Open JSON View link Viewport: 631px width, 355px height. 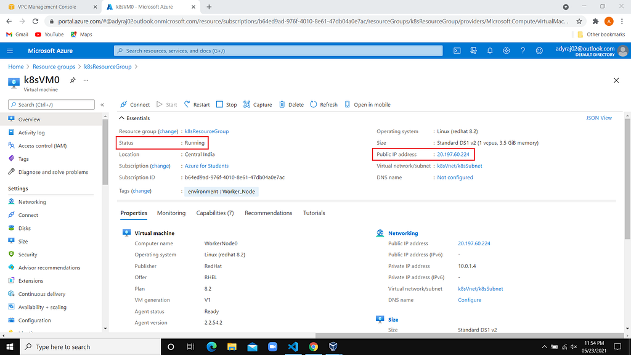point(599,118)
